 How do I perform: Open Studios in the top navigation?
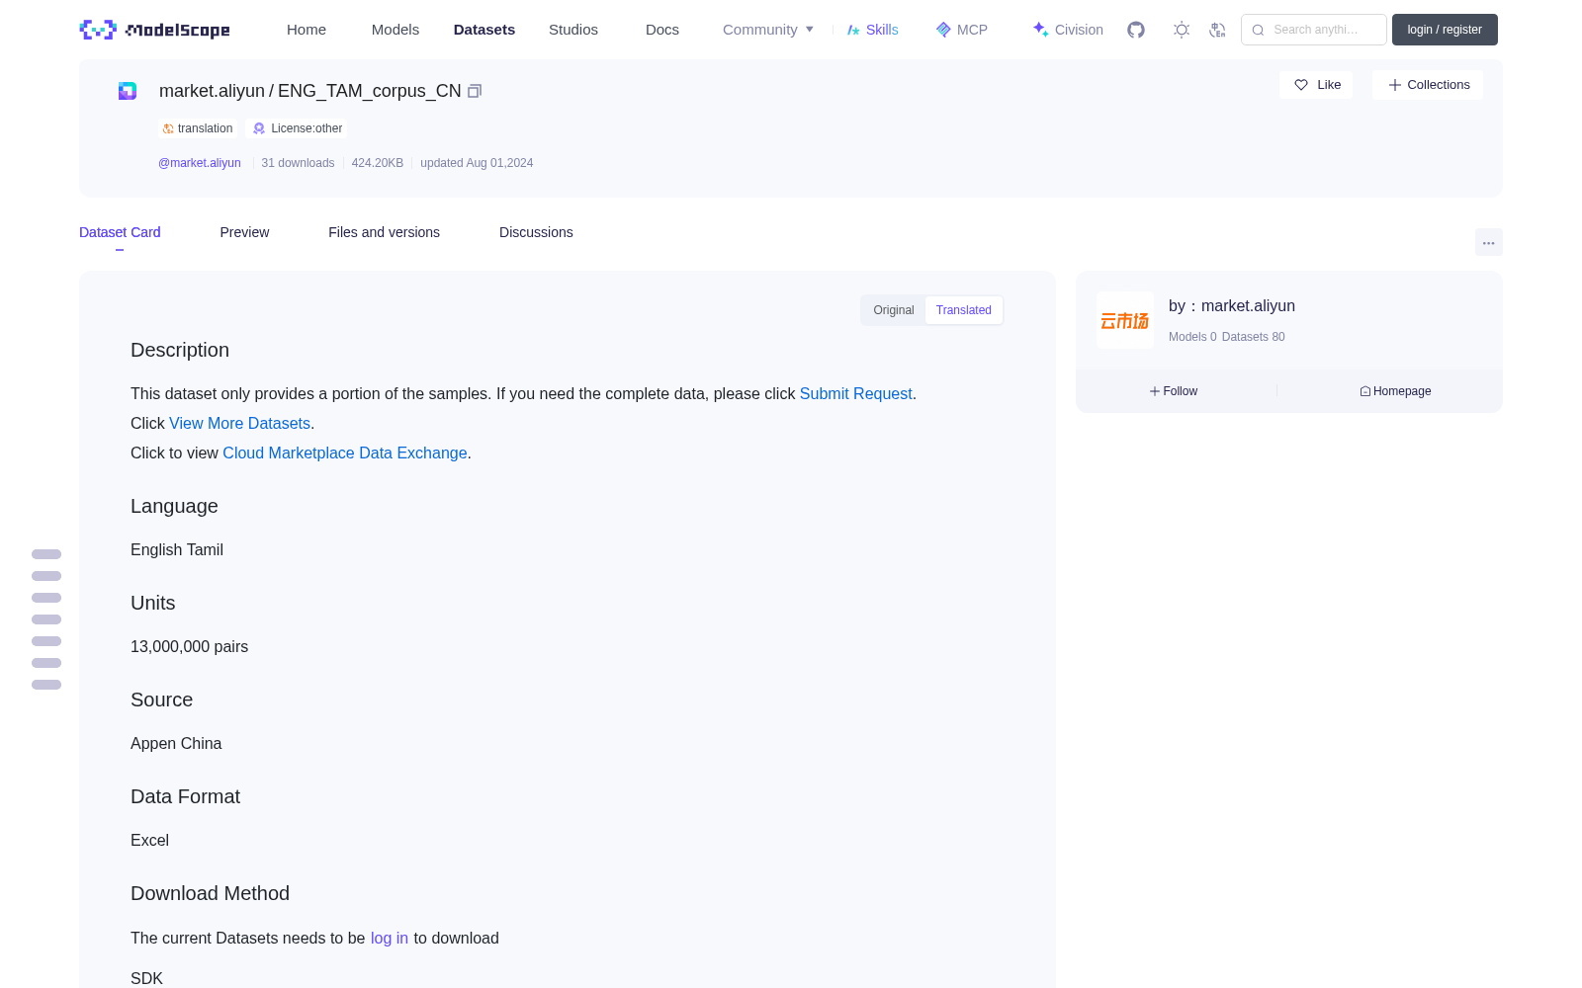click(x=573, y=30)
